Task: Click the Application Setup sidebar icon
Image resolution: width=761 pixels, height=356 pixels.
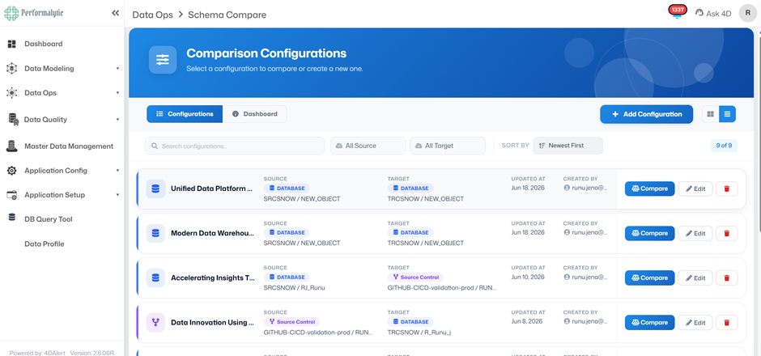Action: point(12,195)
